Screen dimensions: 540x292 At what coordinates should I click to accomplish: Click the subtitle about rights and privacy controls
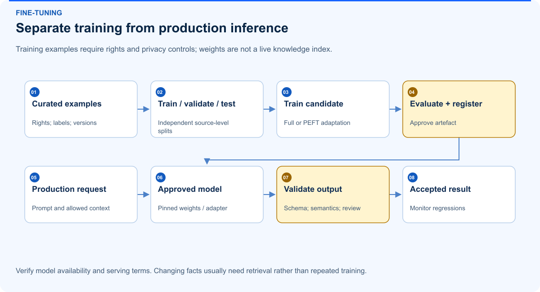pyautogui.click(x=174, y=49)
